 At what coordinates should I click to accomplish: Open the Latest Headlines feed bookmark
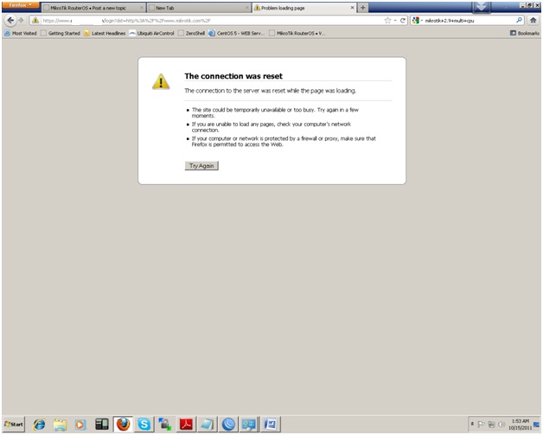click(105, 33)
